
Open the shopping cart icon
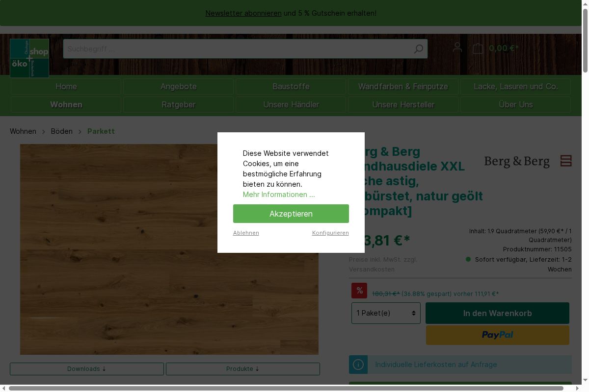point(478,48)
